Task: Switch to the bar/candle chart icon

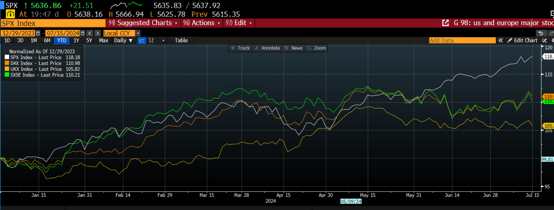Action: click(x=151, y=40)
